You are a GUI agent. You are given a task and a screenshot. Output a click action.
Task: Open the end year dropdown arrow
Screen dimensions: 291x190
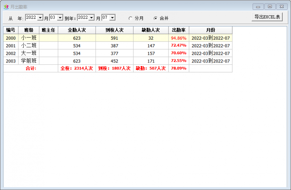[x=92, y=17]
